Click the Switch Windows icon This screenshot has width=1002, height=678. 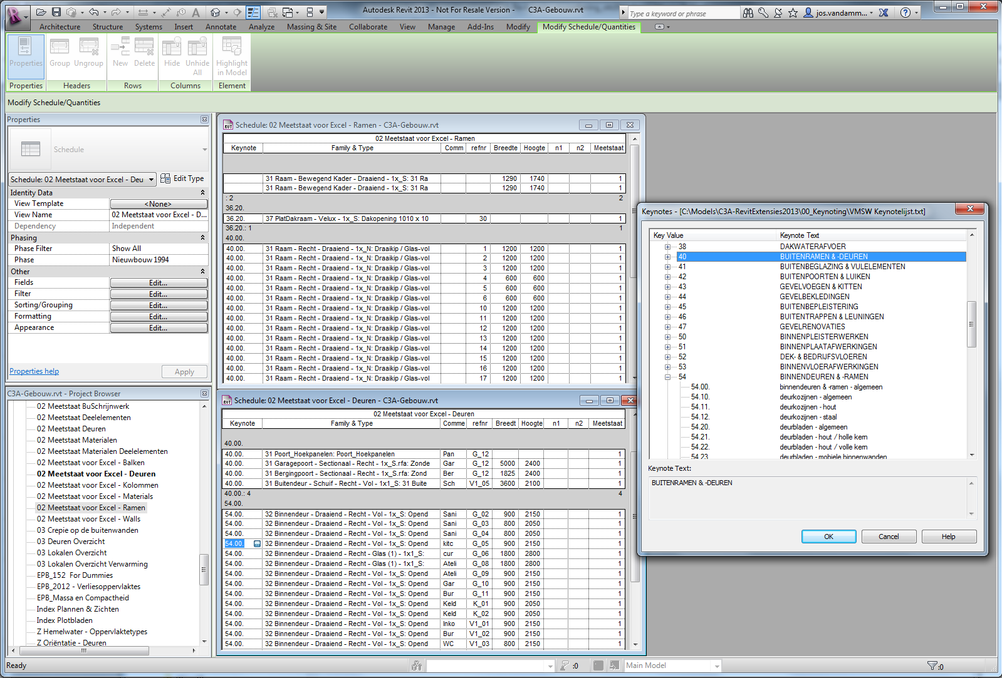[287, 12]
